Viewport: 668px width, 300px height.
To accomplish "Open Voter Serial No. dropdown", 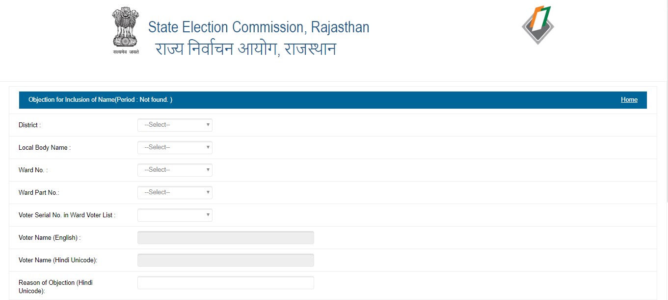I will pos(175,215).
